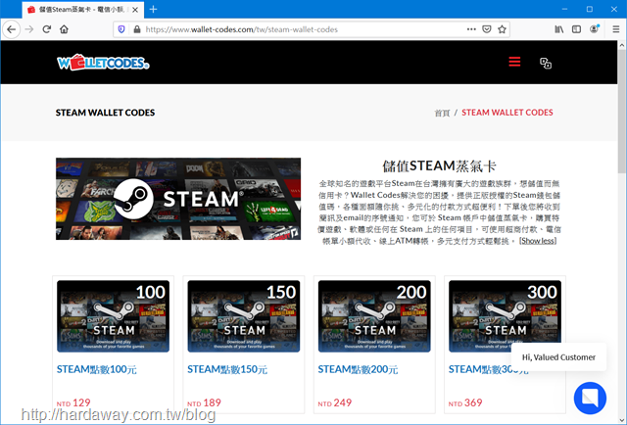Open tracking protection shield icon

click(x=121, y=29)
